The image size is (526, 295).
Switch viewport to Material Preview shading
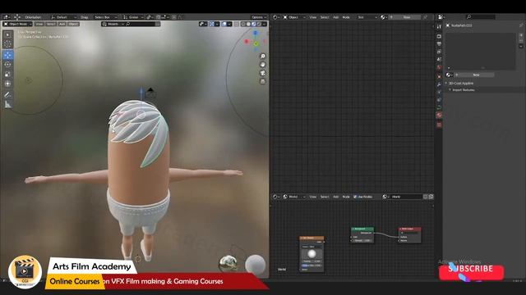254,24
